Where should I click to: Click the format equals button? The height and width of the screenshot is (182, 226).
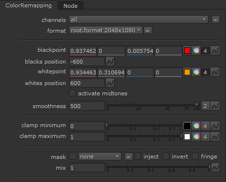coord(148,30)
